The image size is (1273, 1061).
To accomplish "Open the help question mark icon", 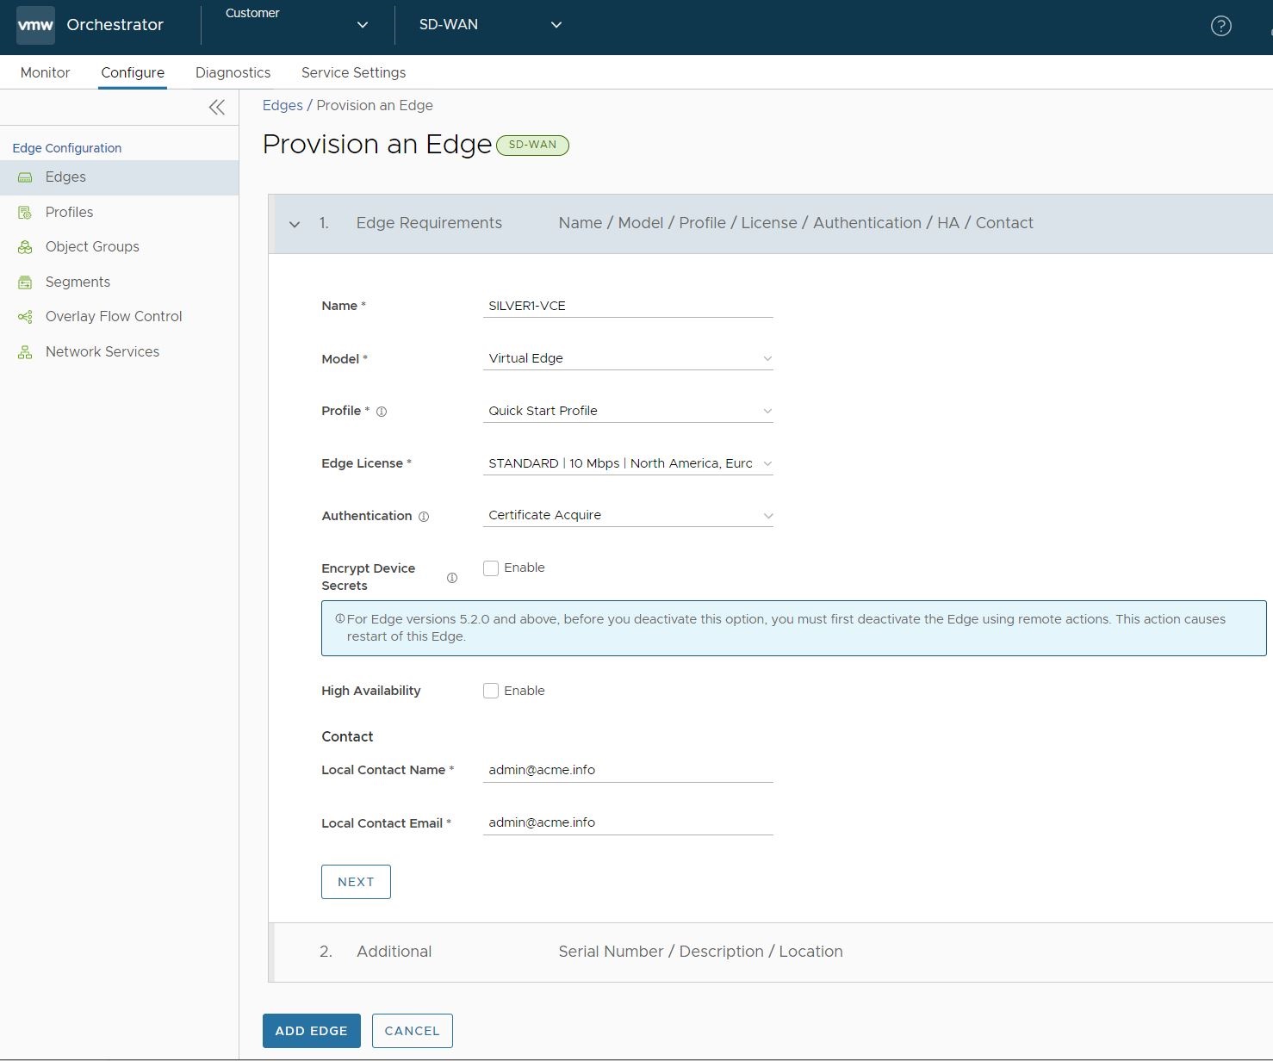I will (x=1220, y=26).
